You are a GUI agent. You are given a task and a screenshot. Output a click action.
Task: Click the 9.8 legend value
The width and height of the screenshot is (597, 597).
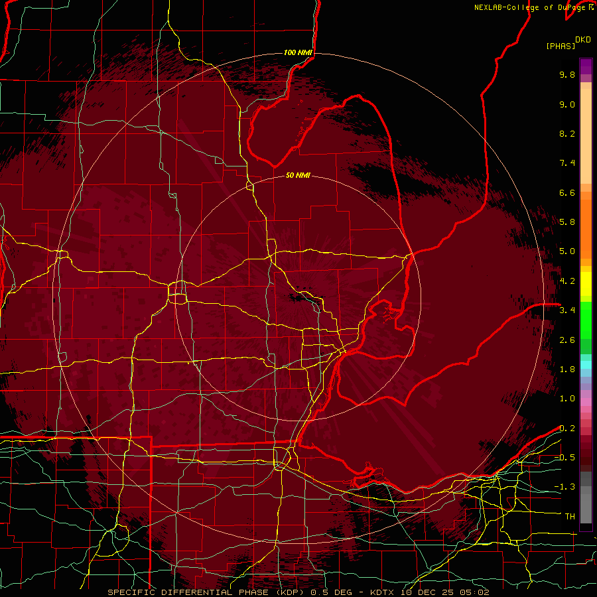567,74
